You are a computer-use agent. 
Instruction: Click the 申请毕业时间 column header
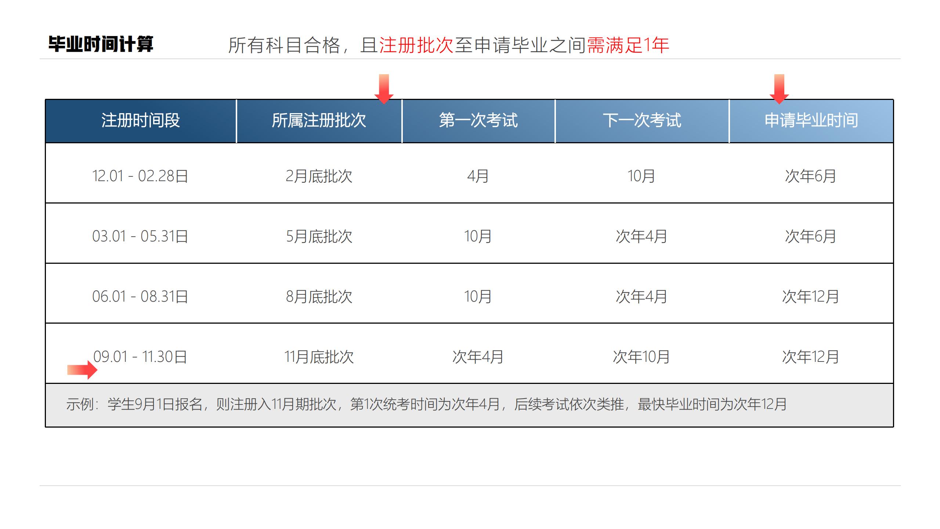click(x=811, y=120)
